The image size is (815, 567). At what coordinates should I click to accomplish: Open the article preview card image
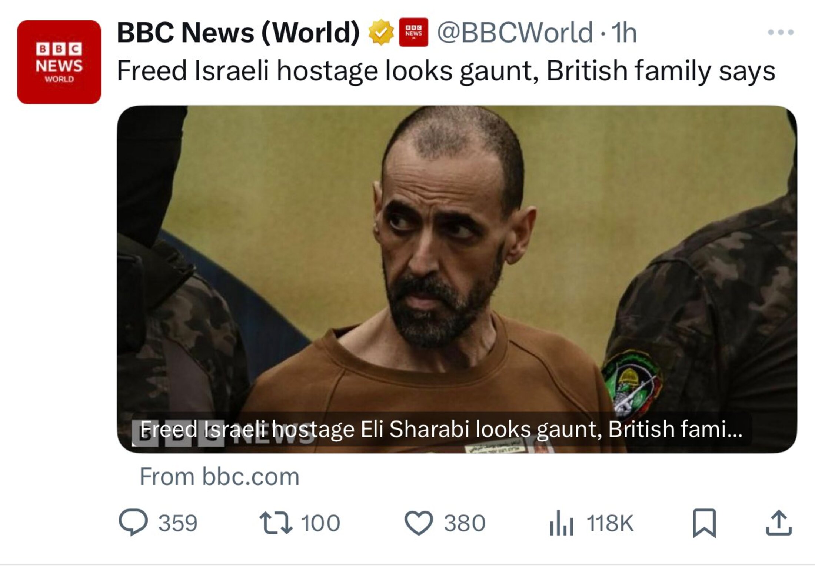pyautogui.click(x=457, y=279)
